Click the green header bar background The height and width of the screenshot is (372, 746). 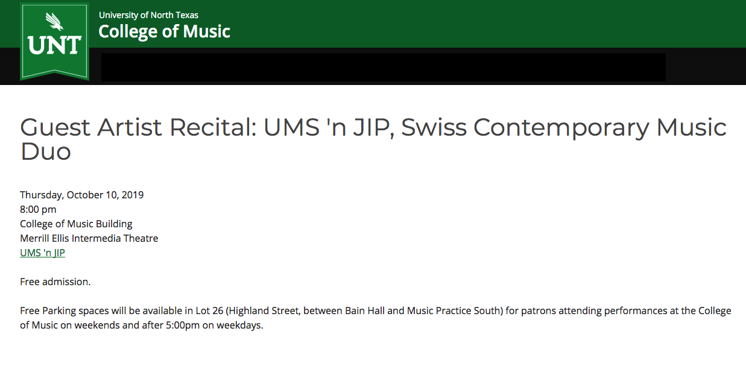pos(482,24)
